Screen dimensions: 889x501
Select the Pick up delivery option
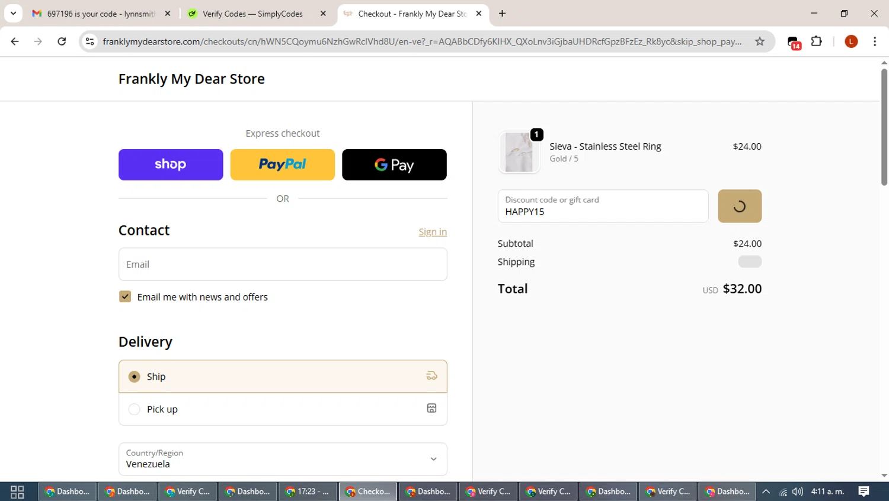[x=283, y=409]
